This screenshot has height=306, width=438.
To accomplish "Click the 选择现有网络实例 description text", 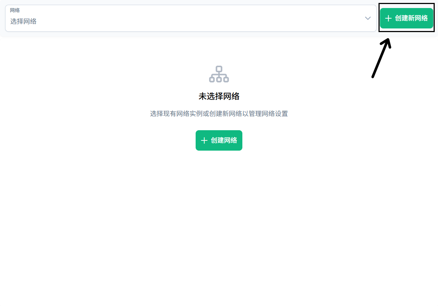I will pyautogui.click(x=219, y=114).
